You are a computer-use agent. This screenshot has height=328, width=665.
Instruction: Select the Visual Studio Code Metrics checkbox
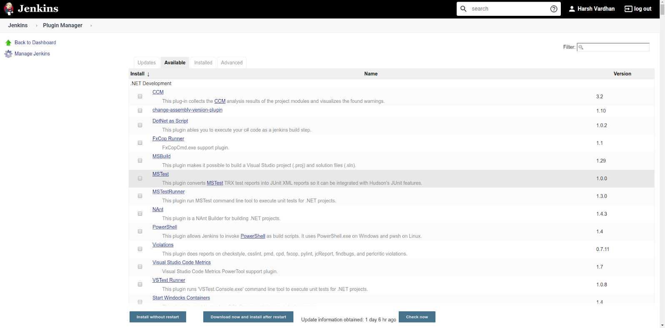[x=140, y=267]
